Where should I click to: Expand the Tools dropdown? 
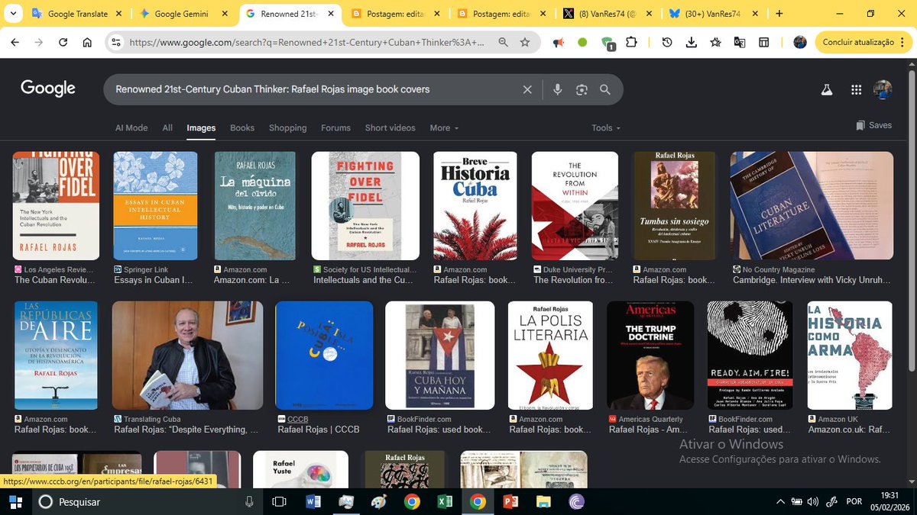(x=606, y=128)
